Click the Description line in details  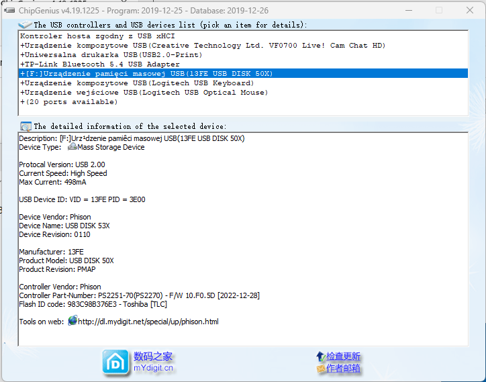(132, 138)
